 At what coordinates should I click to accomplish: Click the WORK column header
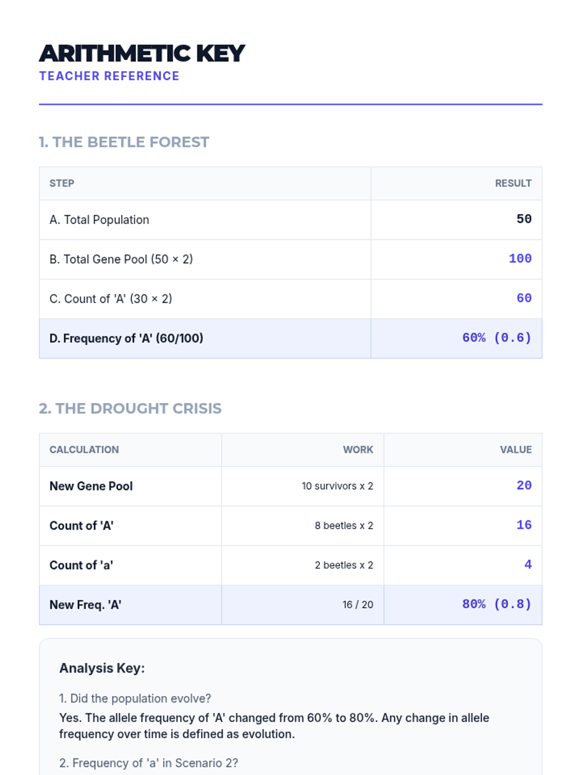(x=358, y=449)
